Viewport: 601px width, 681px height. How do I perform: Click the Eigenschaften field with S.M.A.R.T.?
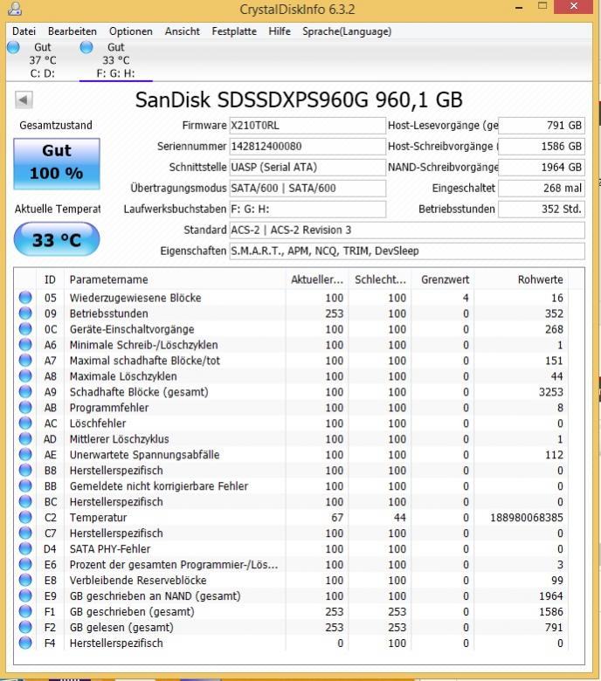[x=407, y=251]
